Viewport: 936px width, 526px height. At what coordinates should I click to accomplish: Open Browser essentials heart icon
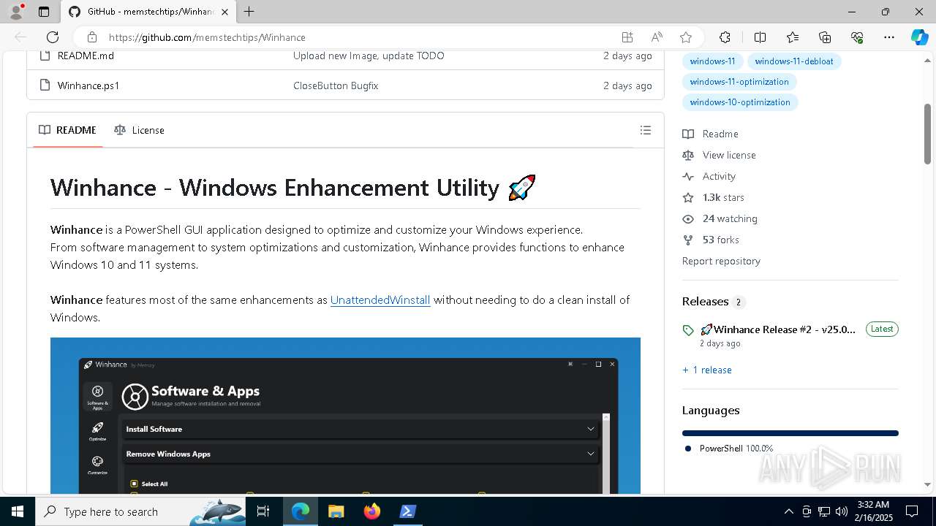pyautogui.click(x=857, y=37)
